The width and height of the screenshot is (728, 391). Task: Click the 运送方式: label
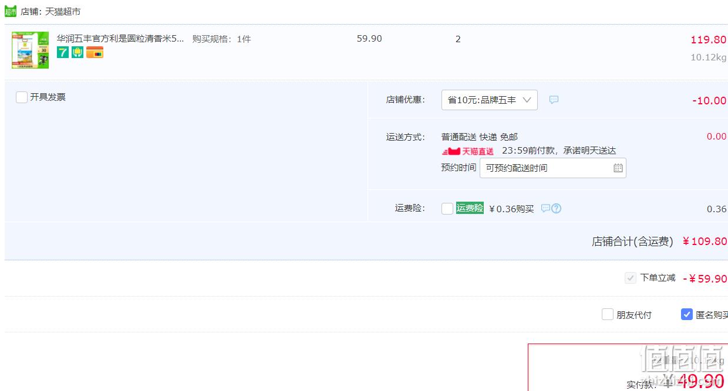coord(406,137)
